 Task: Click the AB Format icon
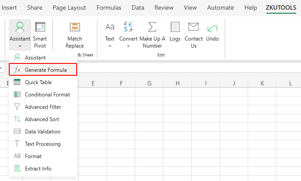[x=17, y=156]
